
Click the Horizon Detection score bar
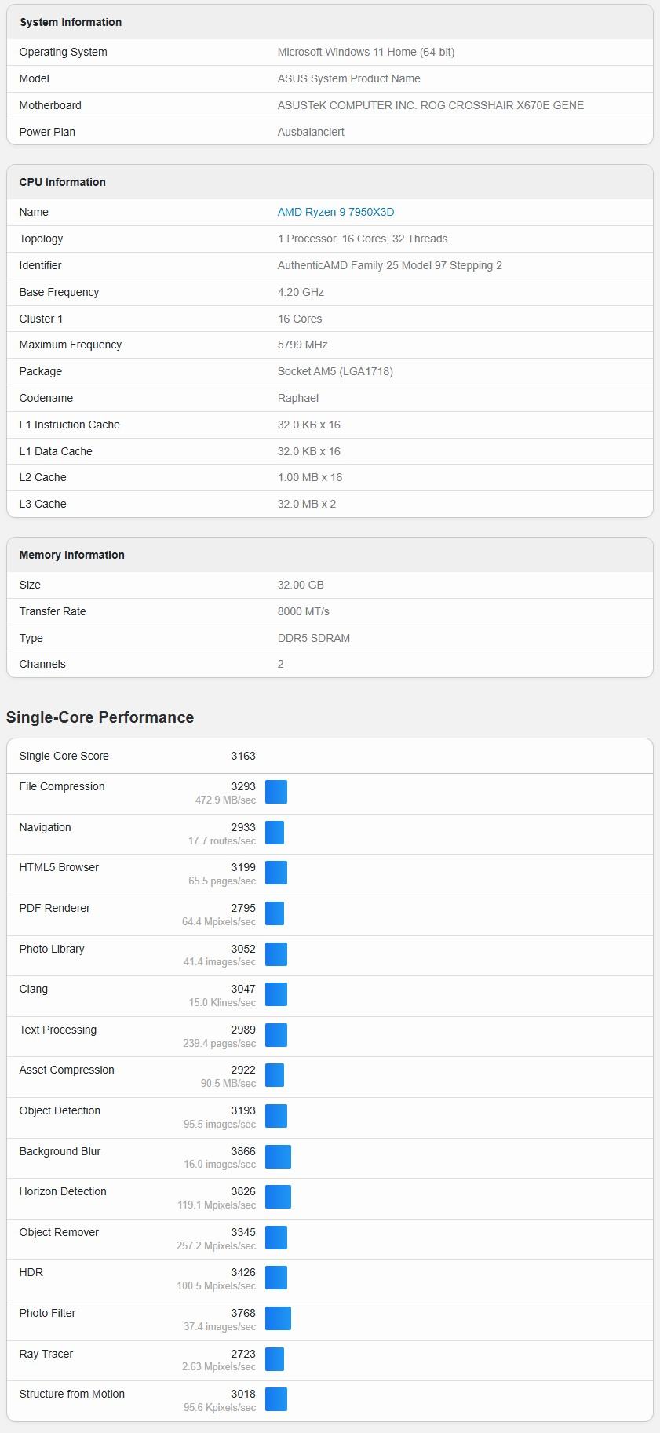(278, 1197)
